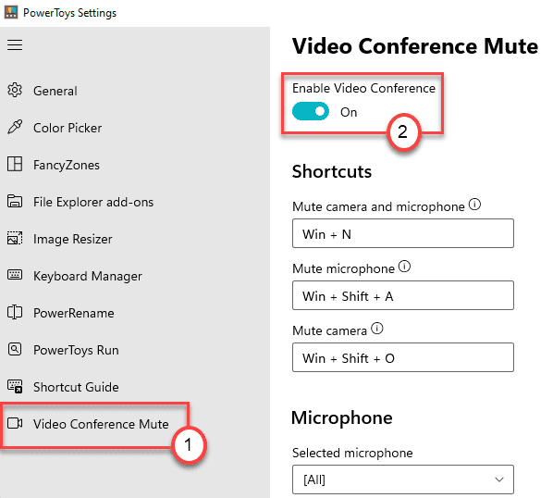Click the Video Conference Mute camera icon

(15, 423)
